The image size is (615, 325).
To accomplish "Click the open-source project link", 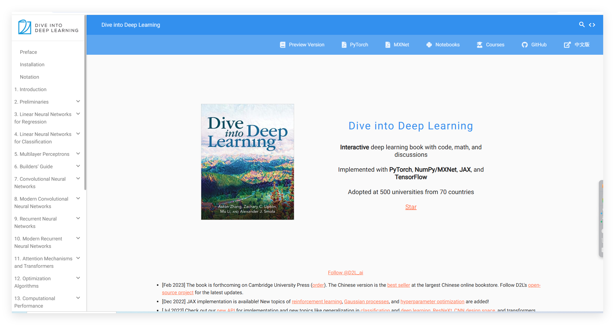I will click(x=177, y=292).
